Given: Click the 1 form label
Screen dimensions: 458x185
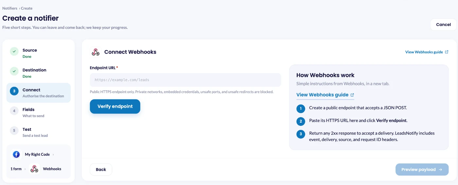Looking at the screenshot, I should (16, 169).
